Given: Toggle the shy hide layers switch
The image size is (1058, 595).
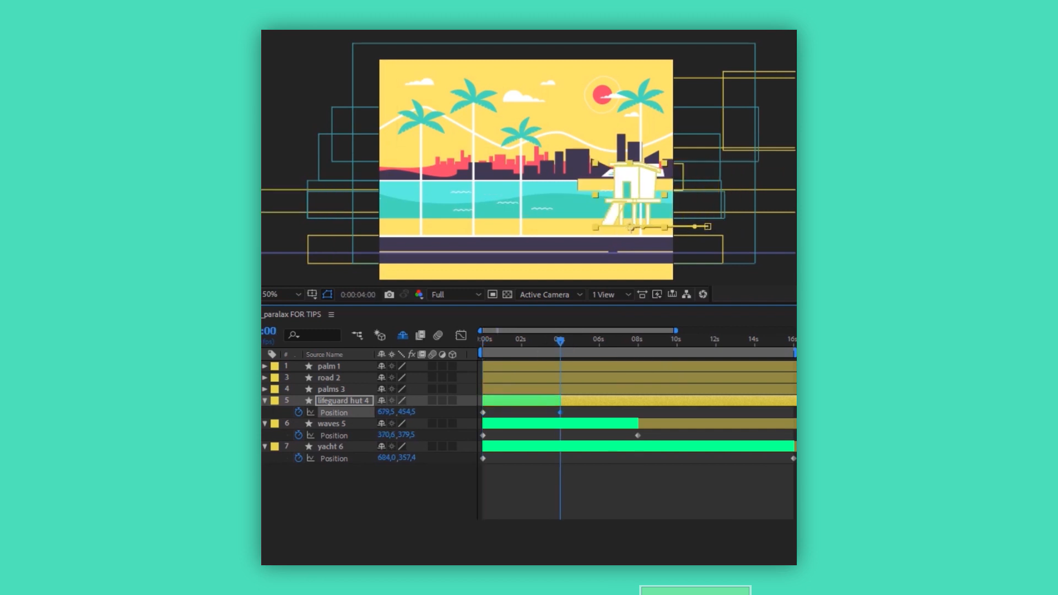Looking at the screenshot, I should (403, 335).
